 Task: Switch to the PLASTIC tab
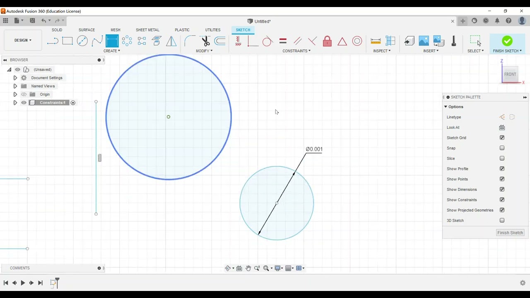182,30
